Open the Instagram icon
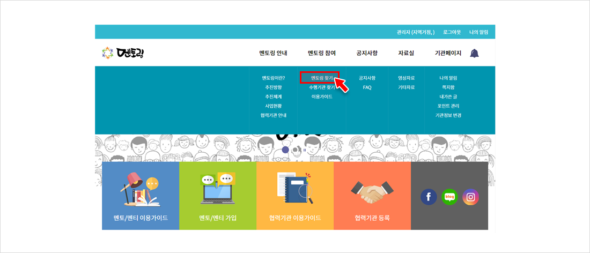Viewport: 590px width, 253px height. [470, 197]
